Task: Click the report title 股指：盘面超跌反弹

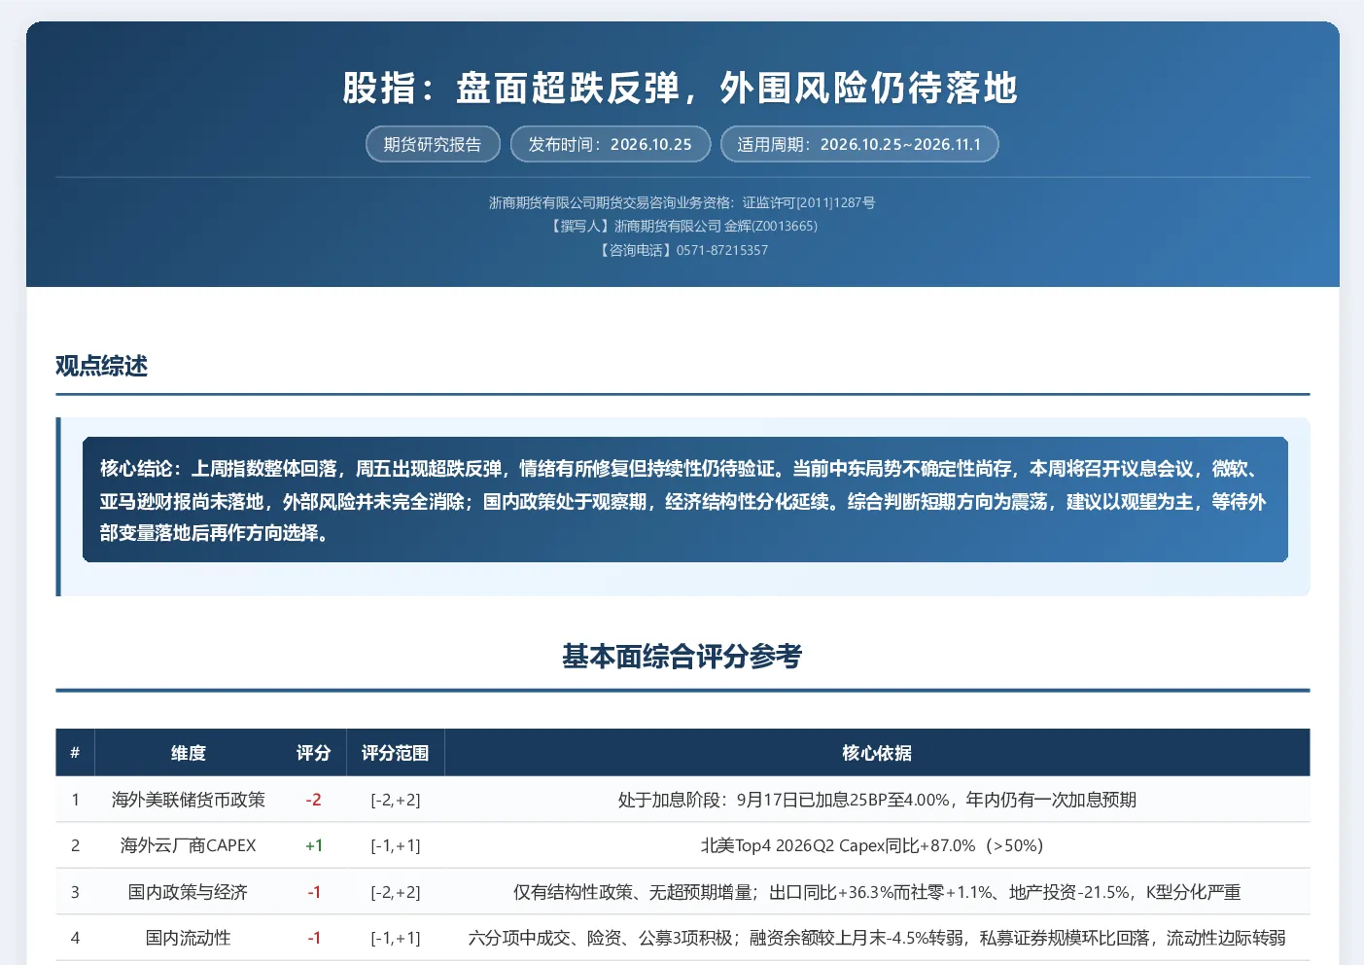Action: pos(682,88)
